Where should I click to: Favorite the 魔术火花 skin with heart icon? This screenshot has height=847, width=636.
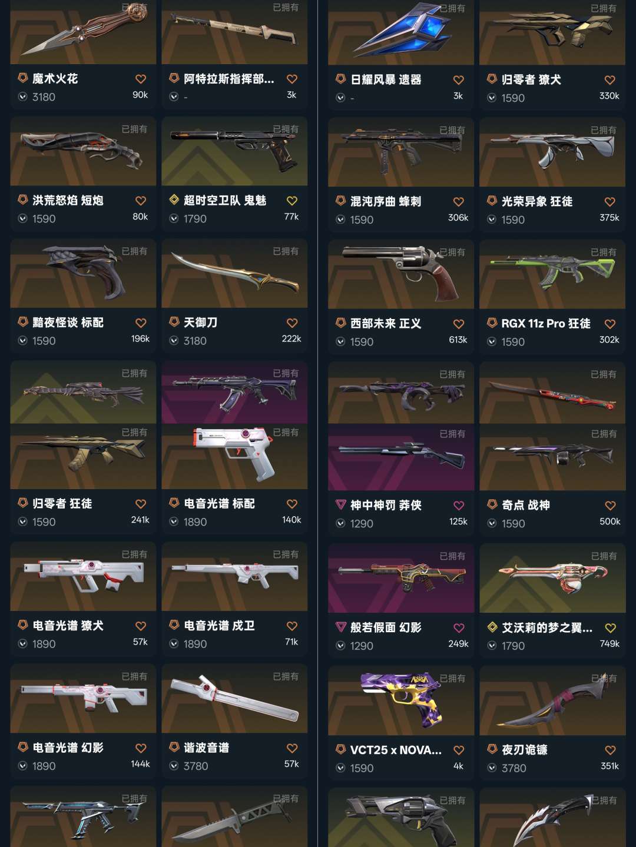coord(141,79)
